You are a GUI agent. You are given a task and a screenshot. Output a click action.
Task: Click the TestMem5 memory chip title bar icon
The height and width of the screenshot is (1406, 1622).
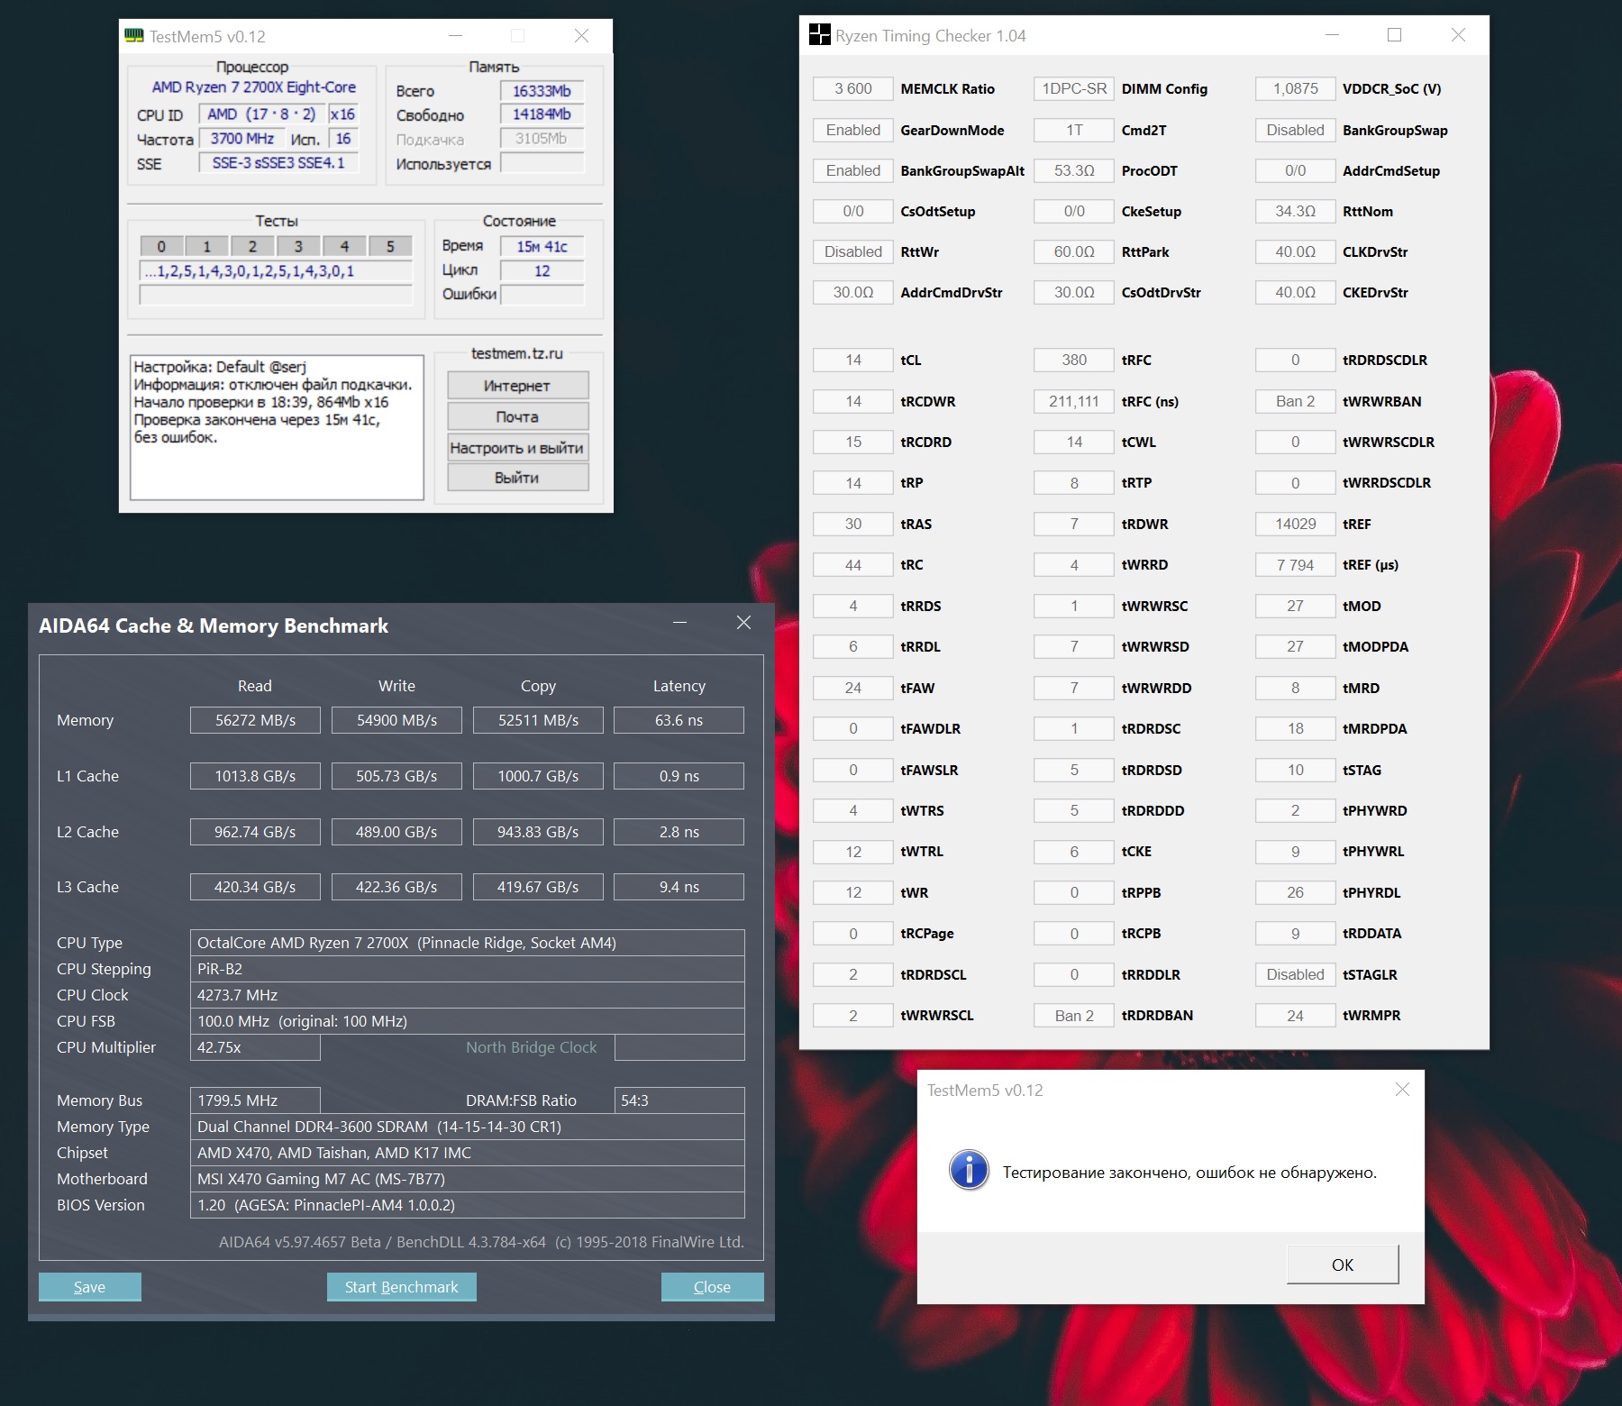[x=134, y=36]
